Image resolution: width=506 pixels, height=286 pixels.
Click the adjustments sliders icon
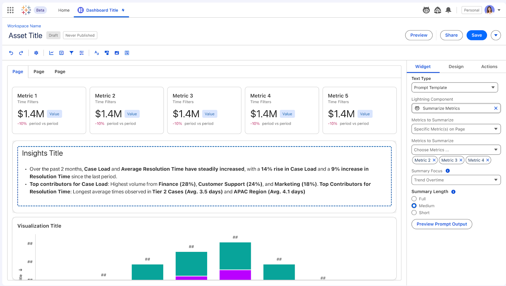click(81, 53)
